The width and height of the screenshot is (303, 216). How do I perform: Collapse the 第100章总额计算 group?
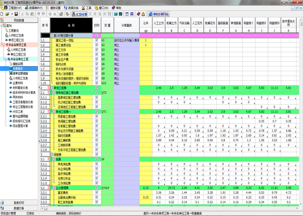pyautogui.click(x=52, y=35)
